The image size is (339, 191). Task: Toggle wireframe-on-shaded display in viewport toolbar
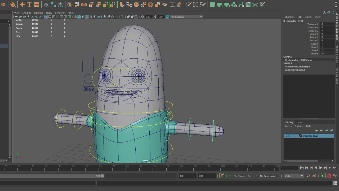click(86, 17)
